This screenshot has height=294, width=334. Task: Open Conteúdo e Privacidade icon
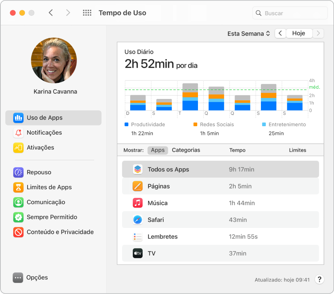pos(18,232)
